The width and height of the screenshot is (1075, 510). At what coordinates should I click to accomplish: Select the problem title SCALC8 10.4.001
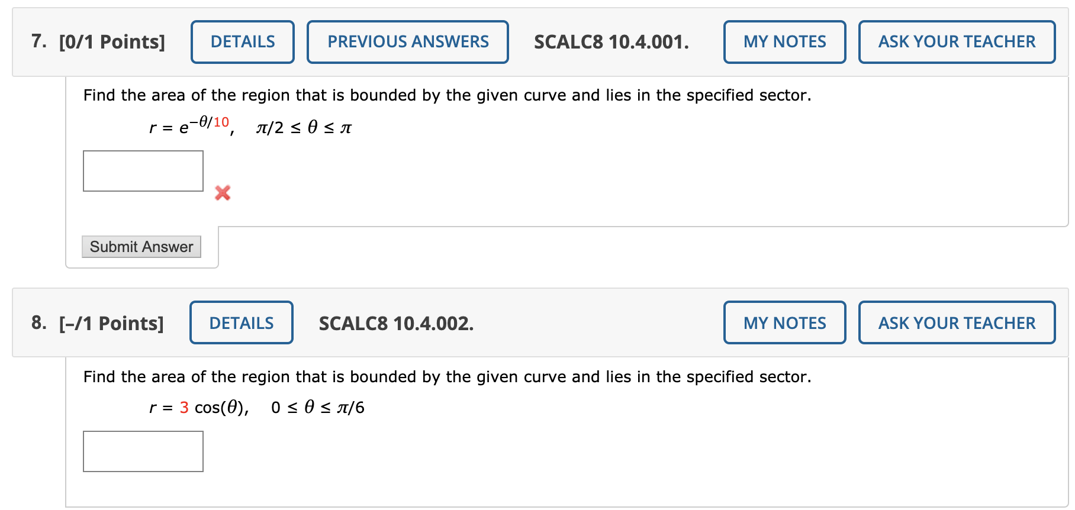tap(610, 41)
